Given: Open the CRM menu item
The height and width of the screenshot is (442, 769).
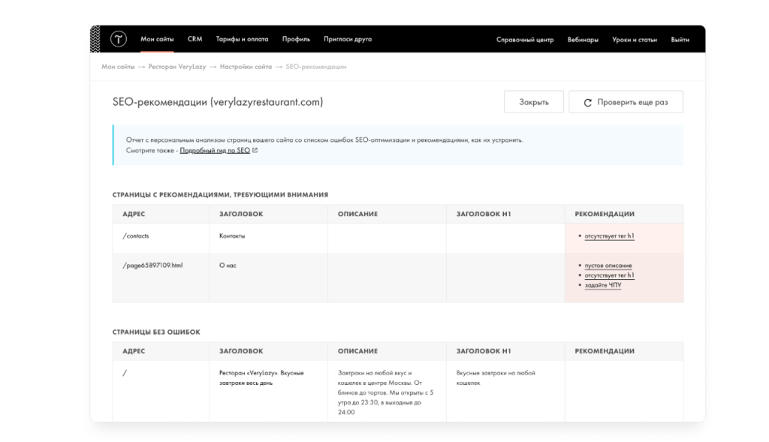Looking at the screenshot, I should point(195,39).
